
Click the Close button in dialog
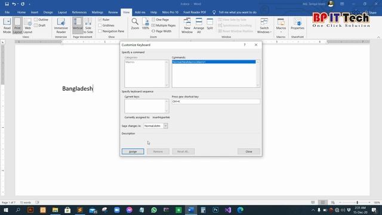[249, 151]
